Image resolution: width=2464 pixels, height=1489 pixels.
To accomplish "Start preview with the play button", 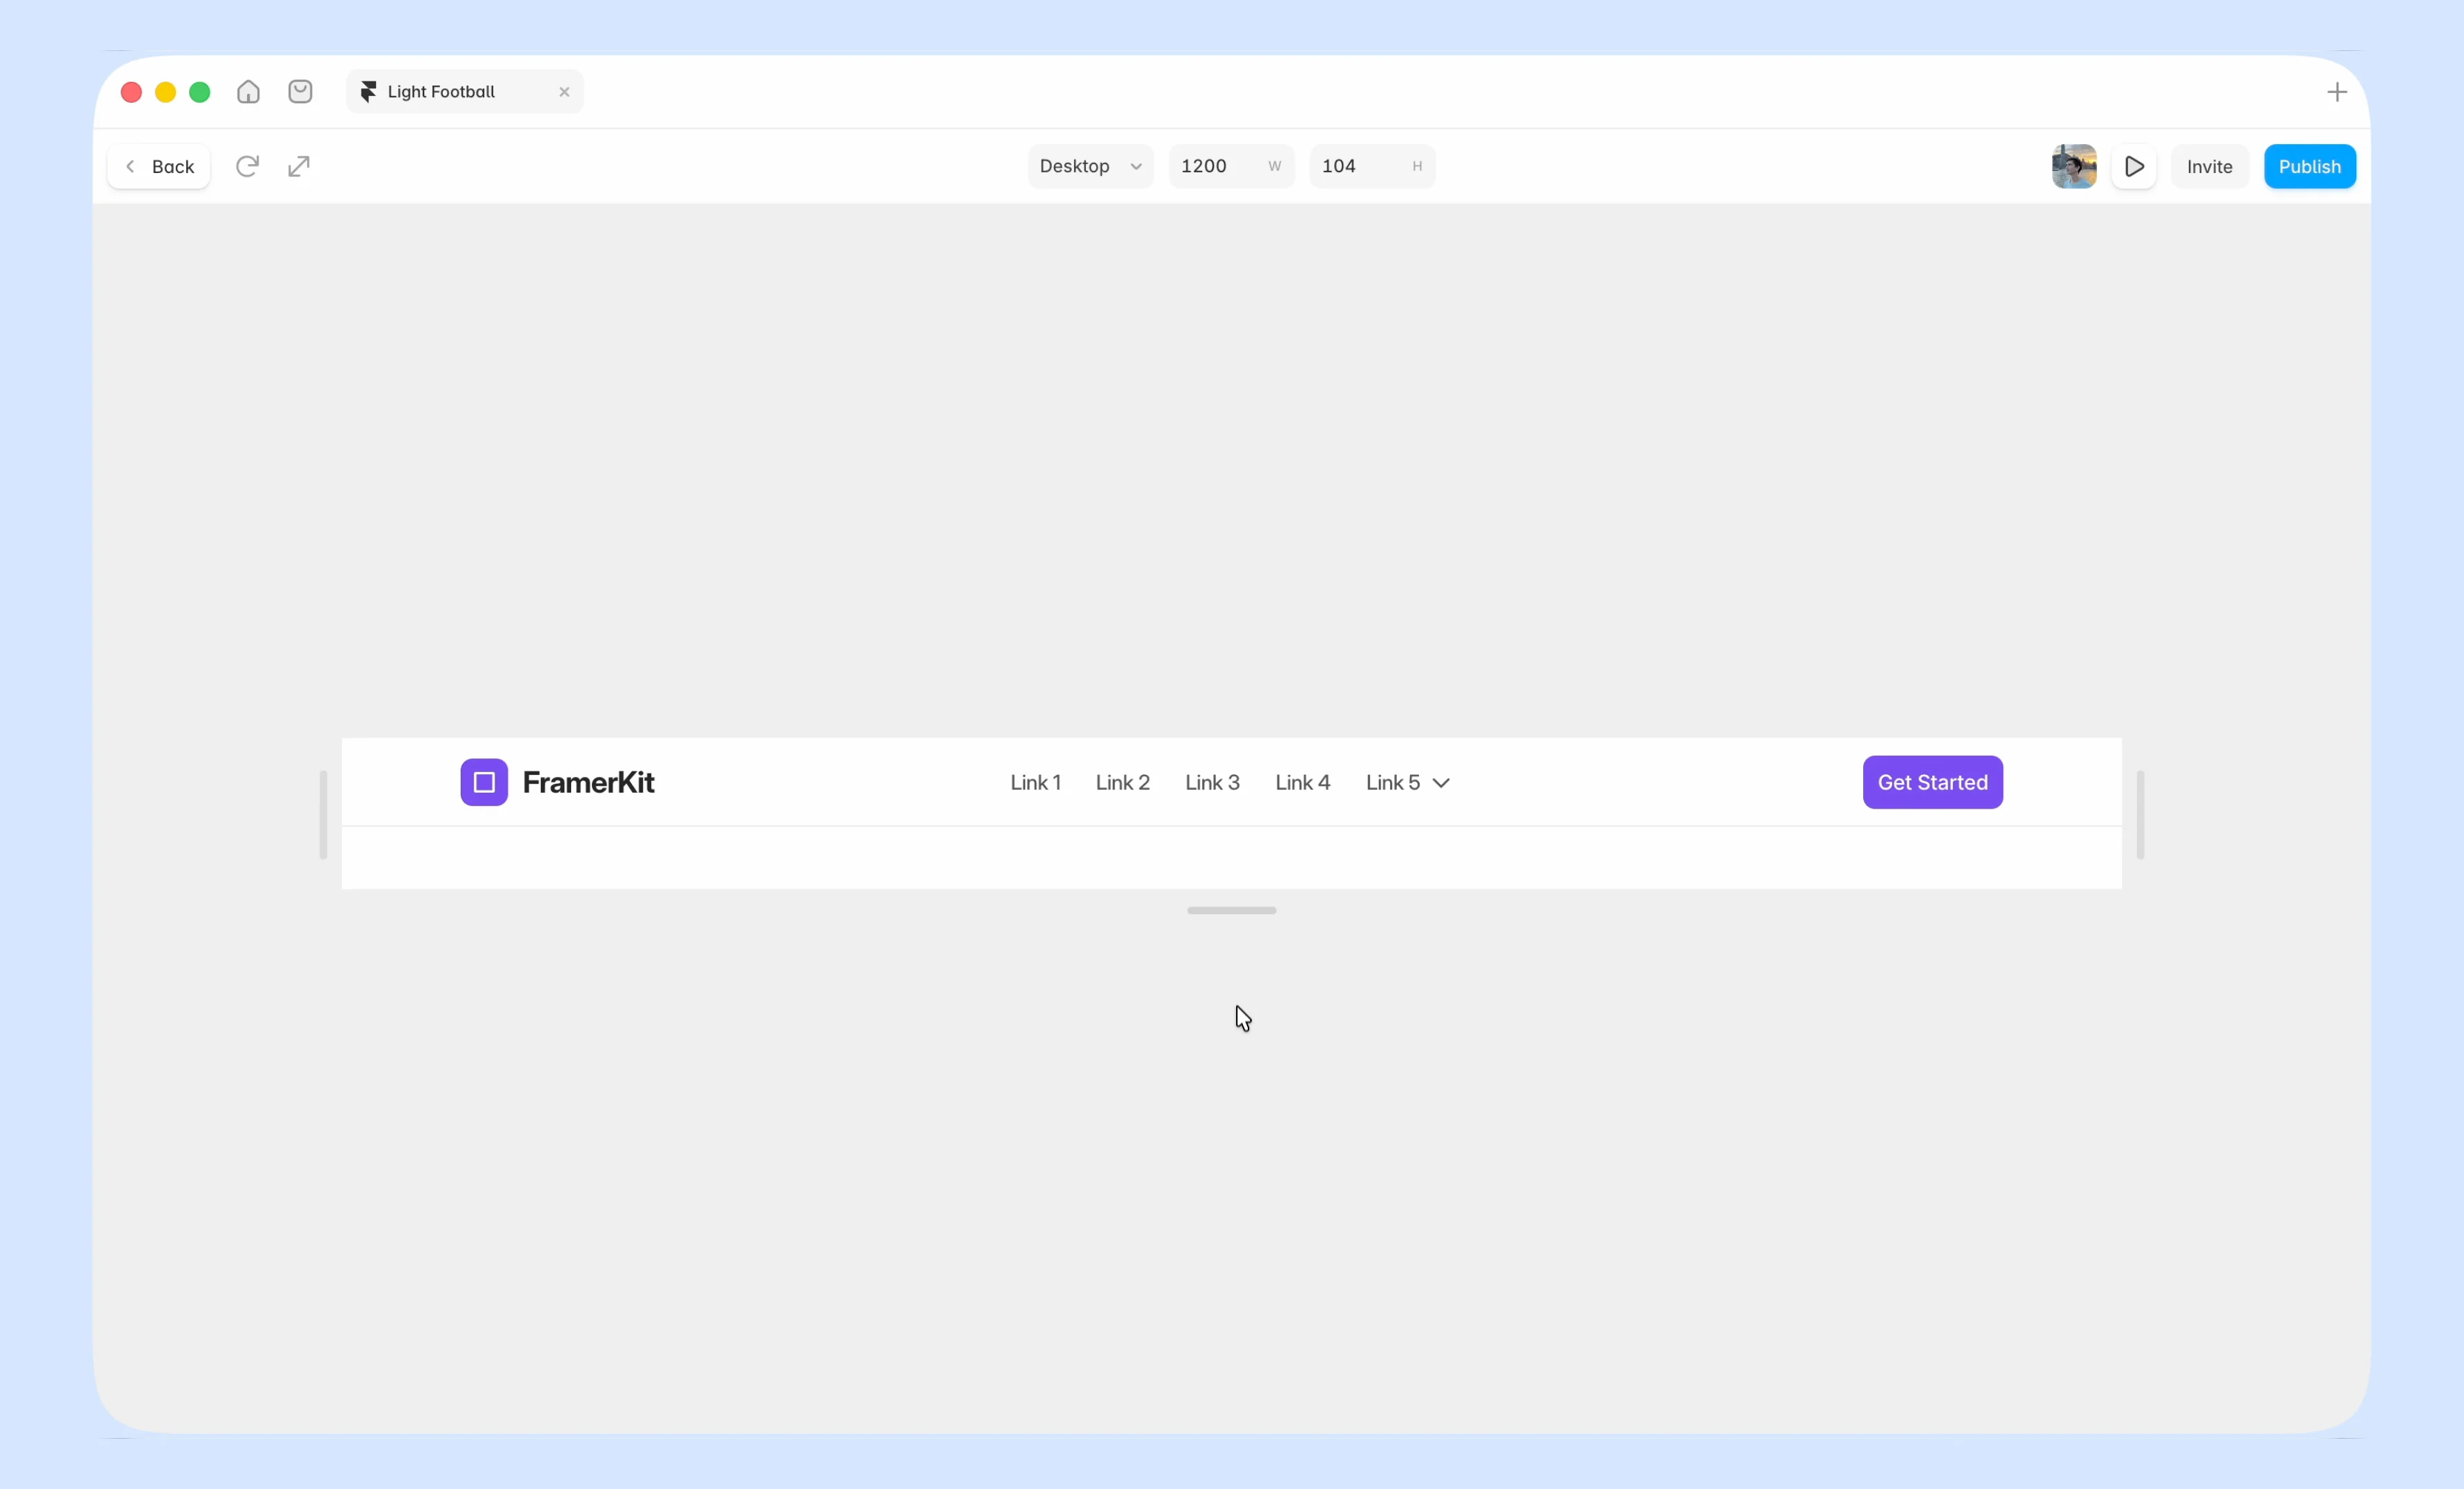I will coord(2134,166).
